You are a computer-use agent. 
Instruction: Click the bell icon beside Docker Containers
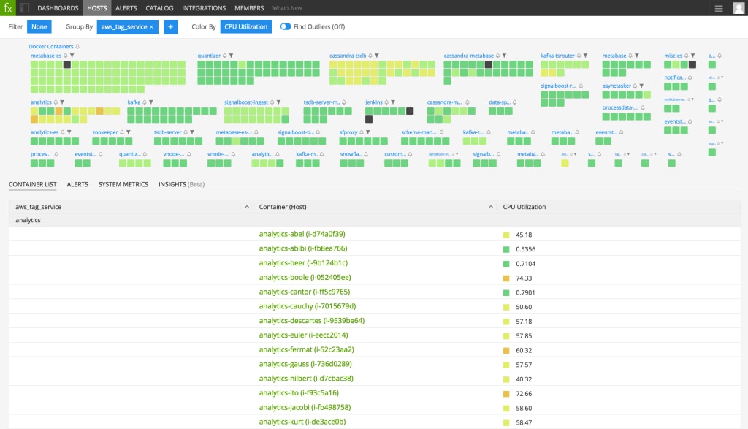click(x=77, y=47)
